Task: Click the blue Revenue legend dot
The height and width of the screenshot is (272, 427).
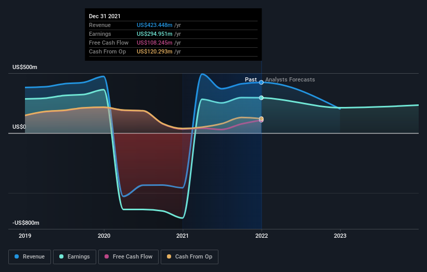Action: click(17, 256)
